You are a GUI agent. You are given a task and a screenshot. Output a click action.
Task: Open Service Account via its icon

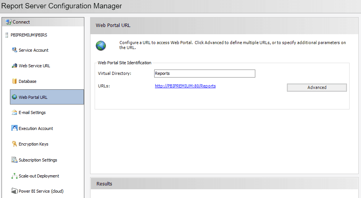point(14,50)
